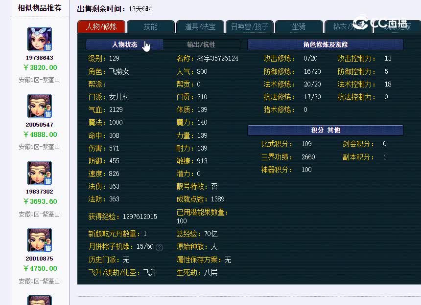
Task: Click the 飞升/渡劫/化圣 value 飞升
Action: coord(150,273)
